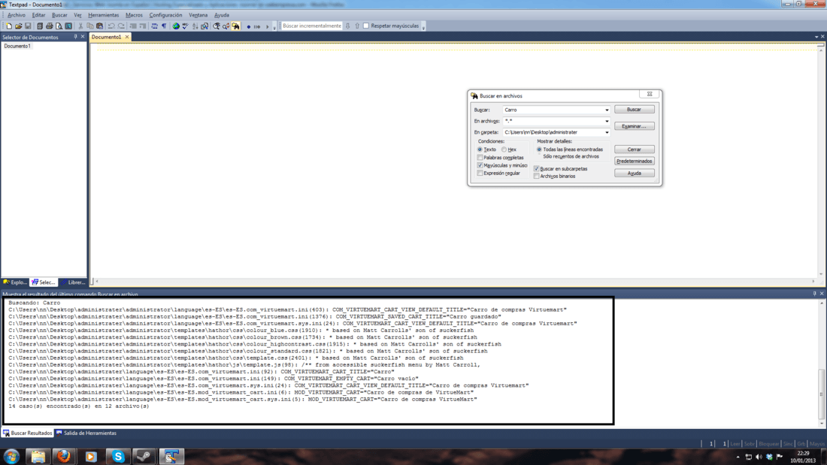The height and width of the screenshot is (465, 827).
Task: Toggle word wrap toolbar icon
Action: click(155, 26)
